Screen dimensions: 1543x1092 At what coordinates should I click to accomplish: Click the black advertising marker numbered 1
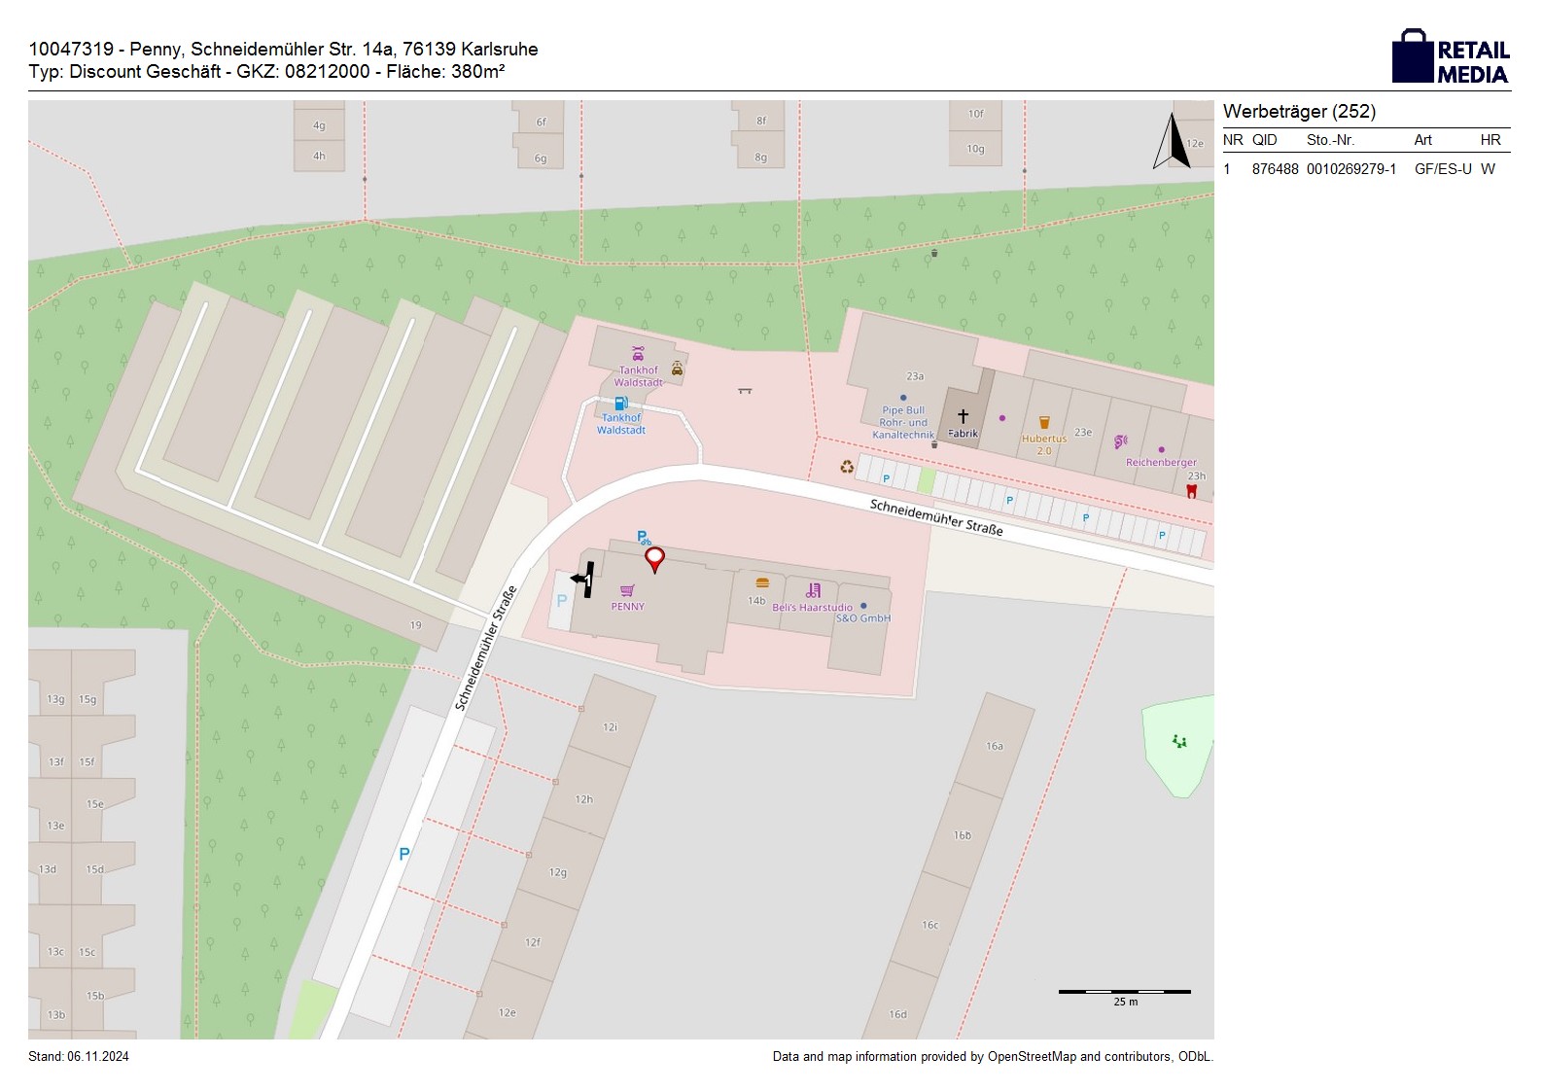583,580
